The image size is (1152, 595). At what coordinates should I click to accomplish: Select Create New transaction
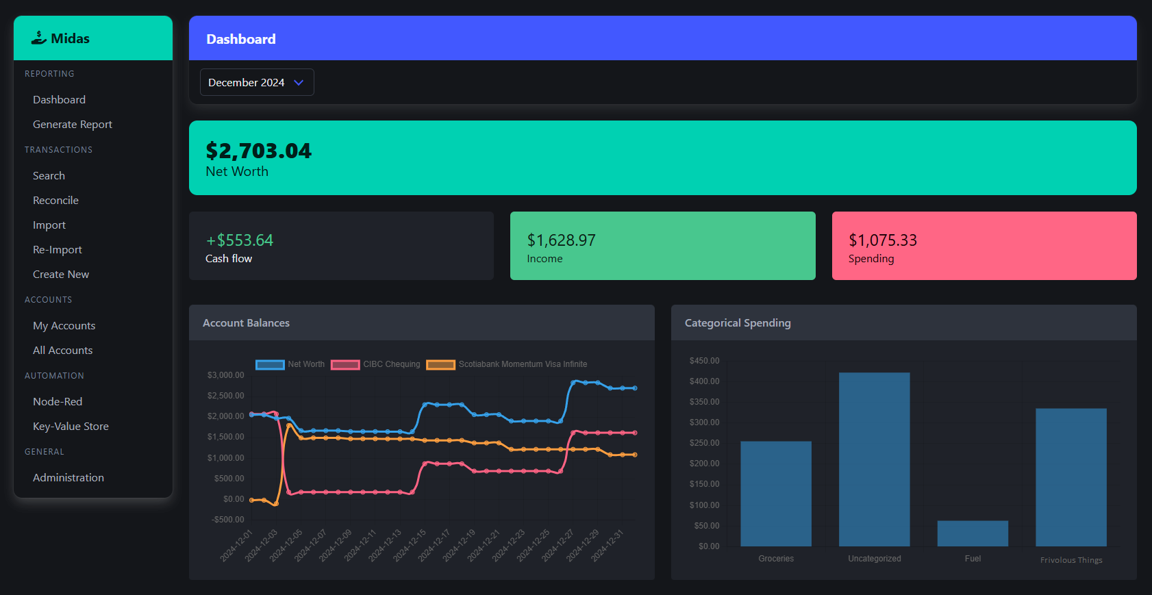61,275
